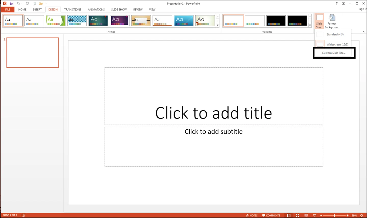367x218 pixels.
Task: Expand the Themes gallery
Action: (x=218, y=25)
